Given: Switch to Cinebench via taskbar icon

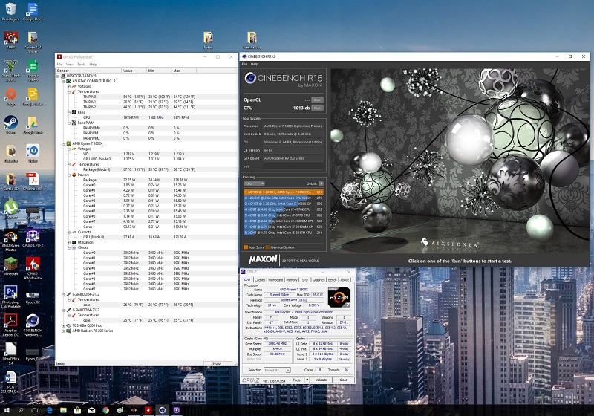Looking at the screenshot, I should (162, 410).
